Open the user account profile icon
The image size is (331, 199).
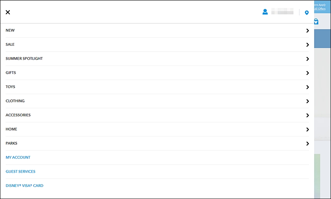(x=265, y=12)
